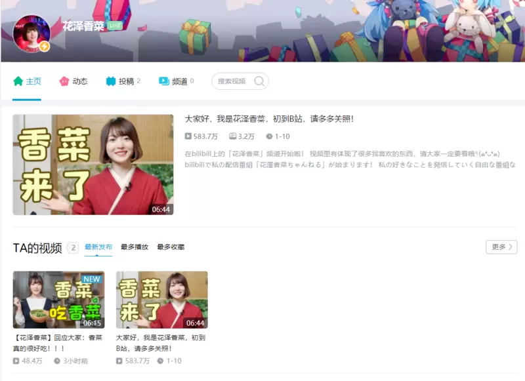
Task: Click the magnifier search icon
Action: tap(259, 81)
